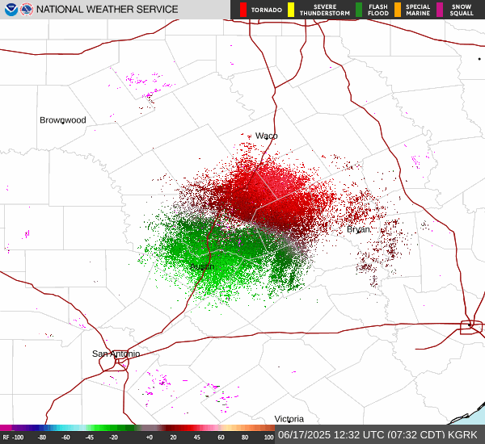Click the '+0' value on color scale

149,438
